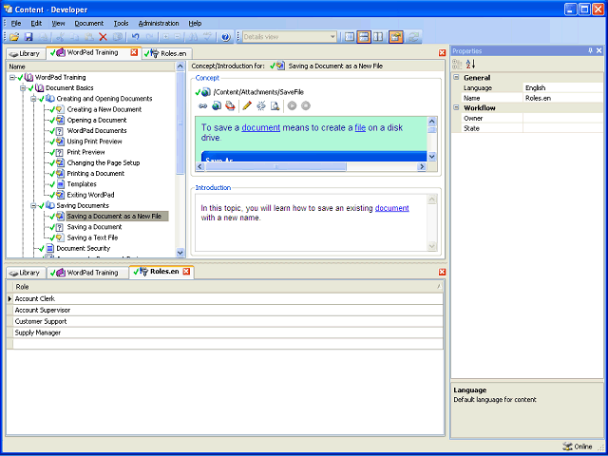
Task: Close the lower Roles.en tab
Action: [x=186, y=272]
